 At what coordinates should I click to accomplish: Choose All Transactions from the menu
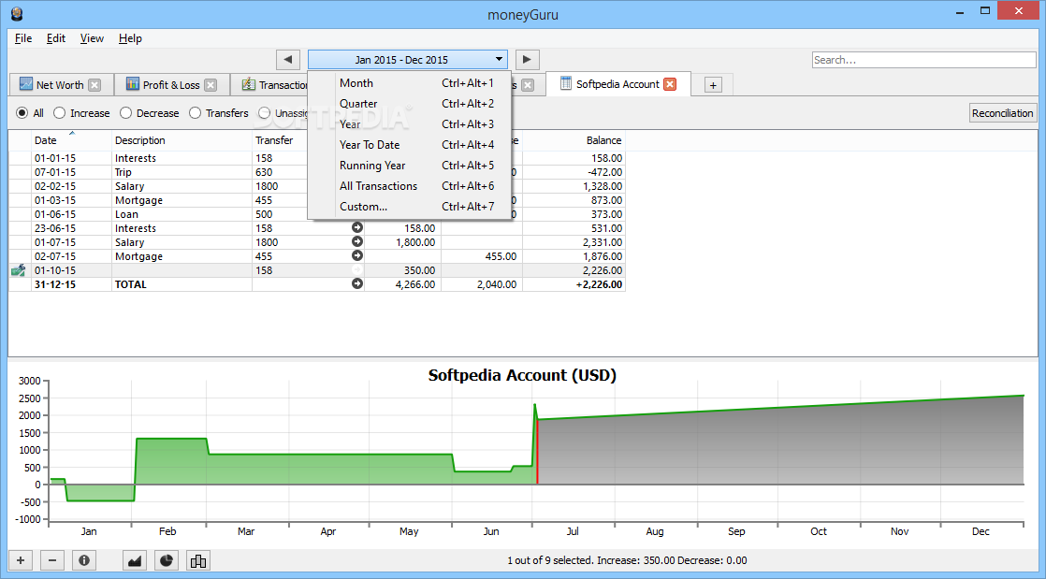(x=410, y=186)
